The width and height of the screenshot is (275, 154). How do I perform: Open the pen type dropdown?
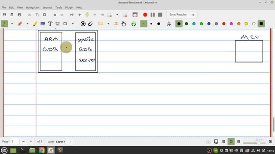(x=12, y=24)
